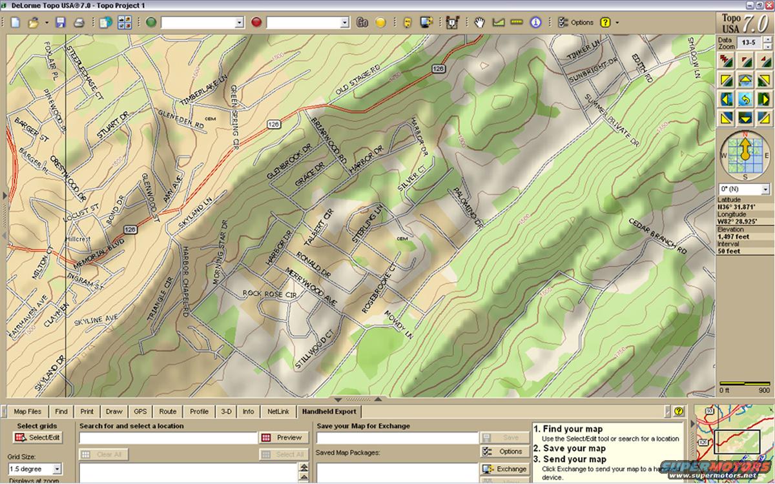Open the start location dropdown list

click(x=239, y=23)
